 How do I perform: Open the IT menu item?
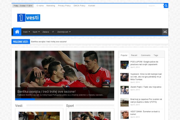53,32
